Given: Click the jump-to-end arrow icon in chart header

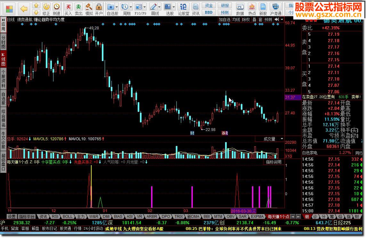Looking at the screenshot, I should coord(277,19).
